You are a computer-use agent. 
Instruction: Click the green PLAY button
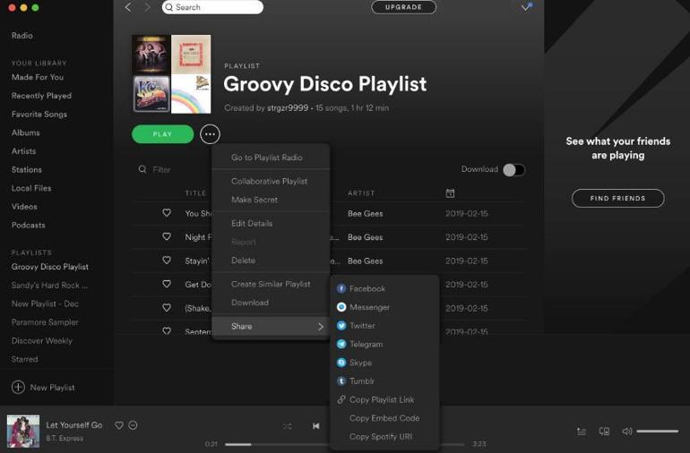point(162,134)
